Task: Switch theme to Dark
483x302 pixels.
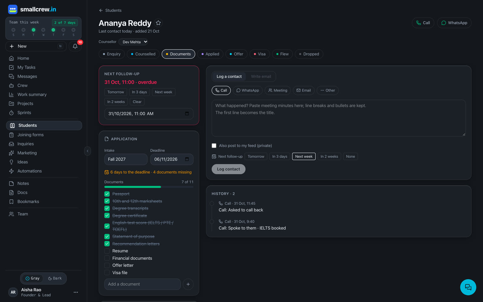Action: [x=55, y=278]
